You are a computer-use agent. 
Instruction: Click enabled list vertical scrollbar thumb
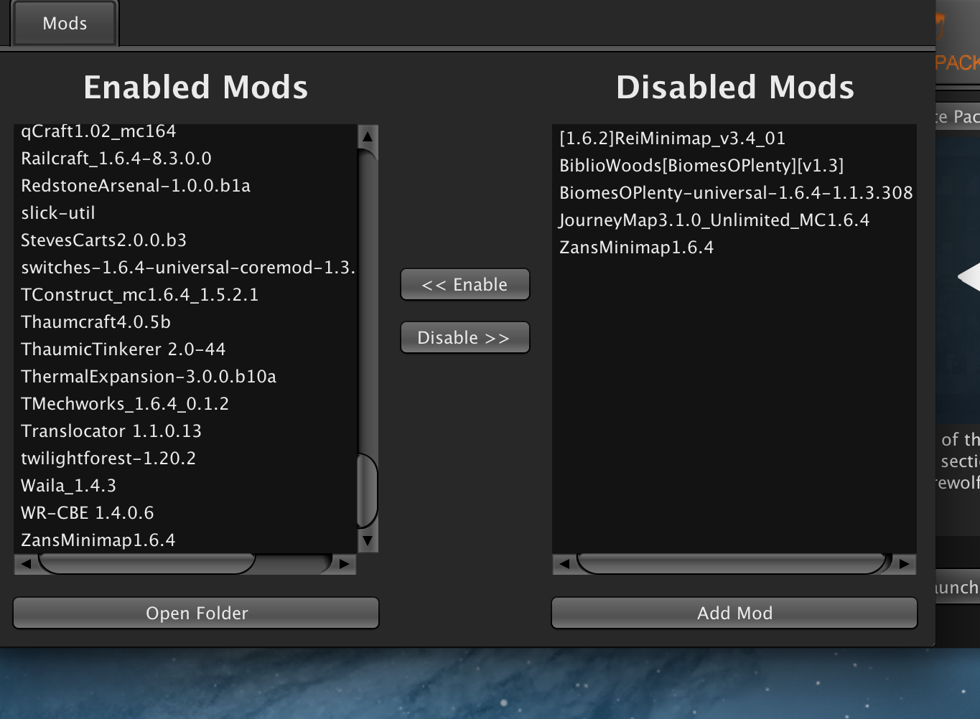pos(368,491)
